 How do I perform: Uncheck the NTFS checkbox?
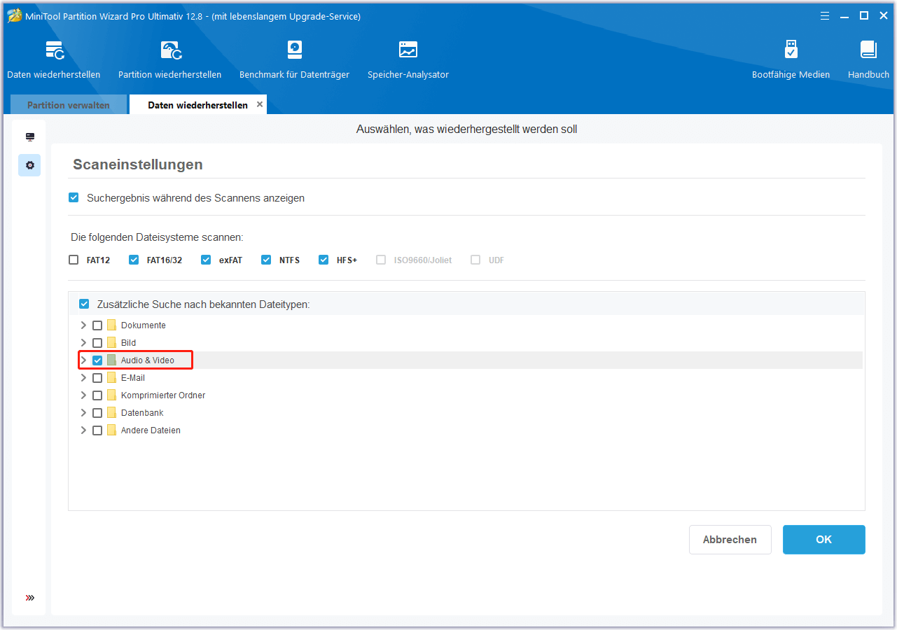coord(266,260)
